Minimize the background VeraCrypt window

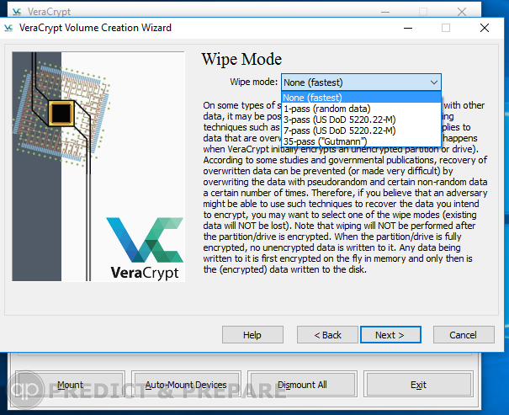point(385,12)
